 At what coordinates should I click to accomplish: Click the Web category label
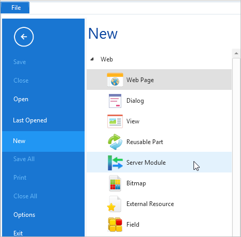(107, 59)
